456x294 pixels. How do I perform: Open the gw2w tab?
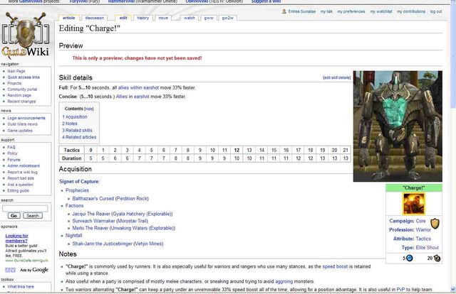coord(227,18)
